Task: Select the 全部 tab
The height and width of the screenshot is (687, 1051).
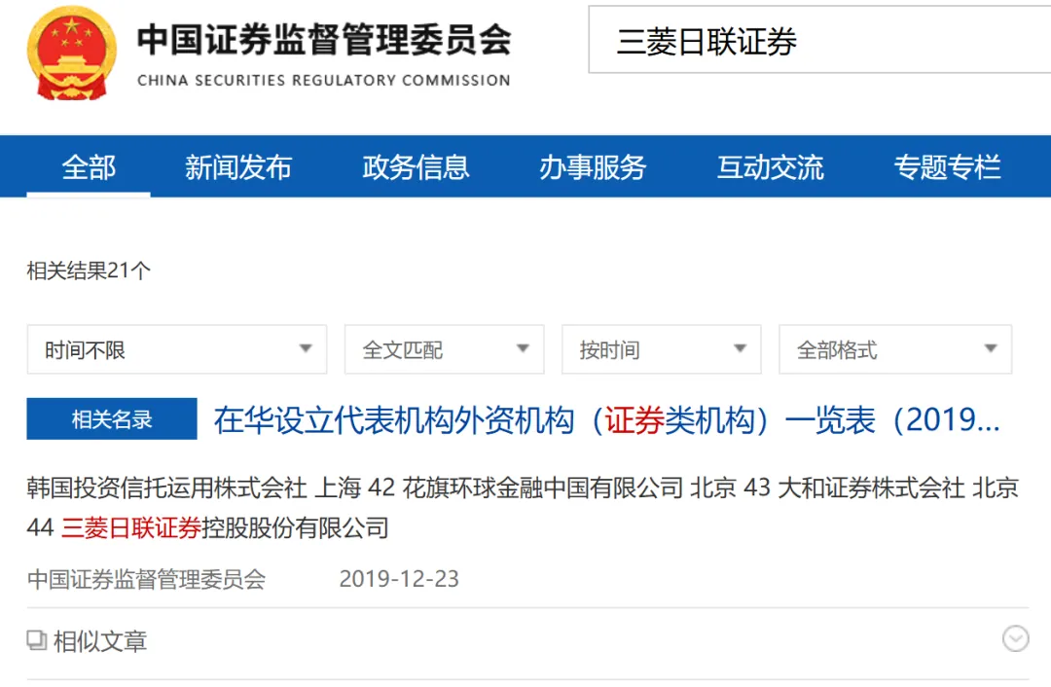Action: pos(89,167)
